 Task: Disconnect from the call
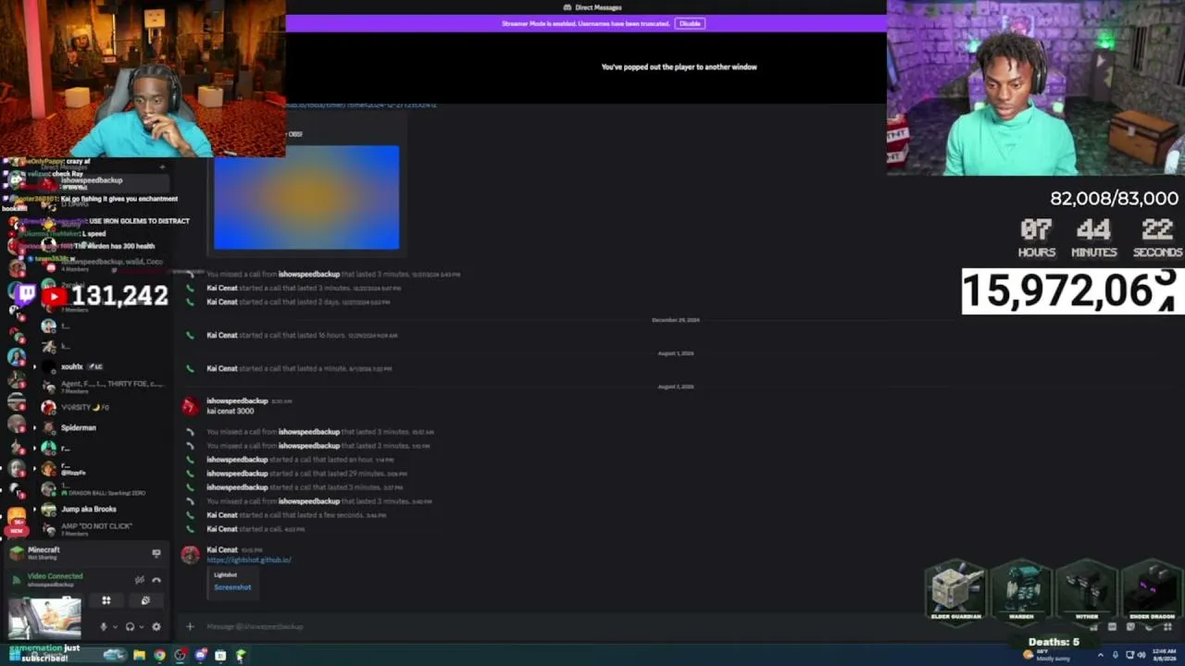(x=156, y=580)
